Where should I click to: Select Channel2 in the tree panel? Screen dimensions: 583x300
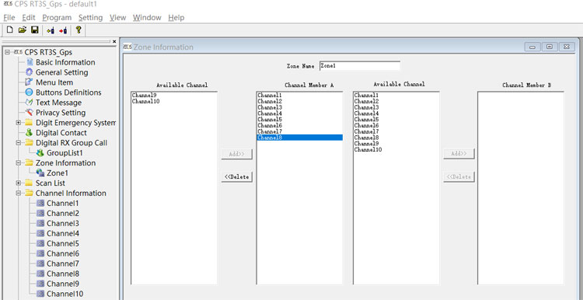[x=62, y=214]
